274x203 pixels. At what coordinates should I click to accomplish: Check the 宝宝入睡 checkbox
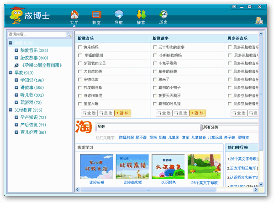click(80, 104)
